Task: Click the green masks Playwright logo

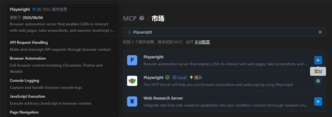Action: click(x=132, y=81)
